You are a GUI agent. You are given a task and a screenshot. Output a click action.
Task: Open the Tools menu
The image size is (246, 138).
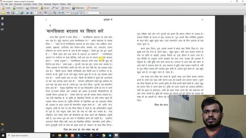click(40, 4)
